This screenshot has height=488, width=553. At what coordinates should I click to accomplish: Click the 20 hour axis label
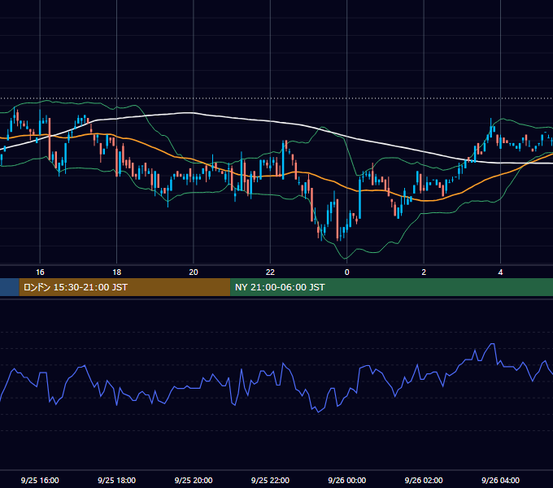[x=194, y=272]
